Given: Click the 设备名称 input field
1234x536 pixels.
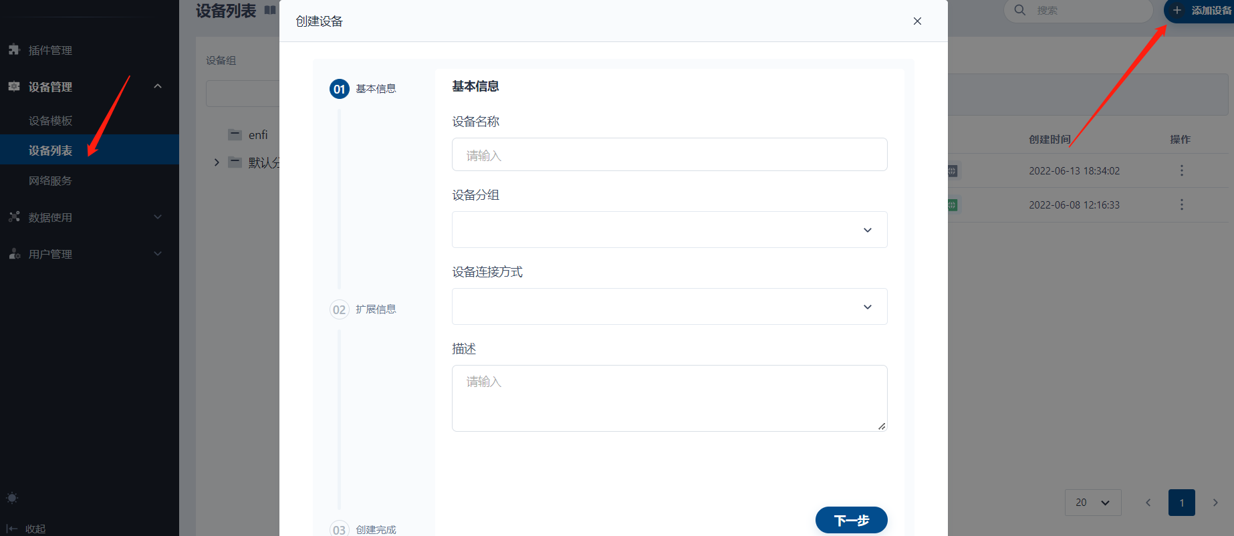Looking at the screenshot, I should pos(669,155).
